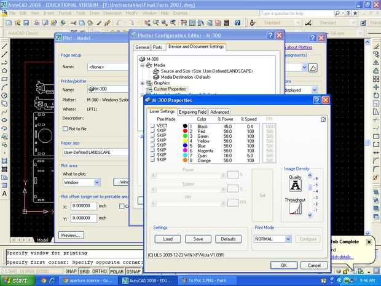Viewport: 381px width, 286px height.
Task: Click the Throughput image density icon
Action: [296, 209]
